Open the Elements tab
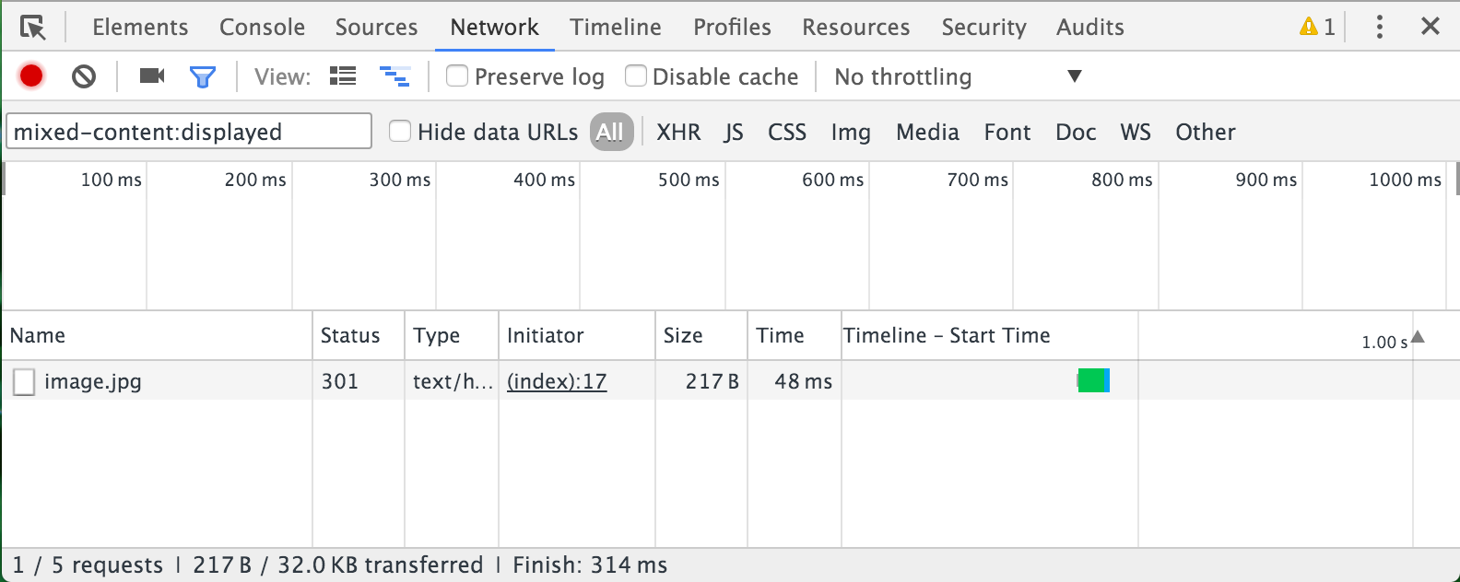Viewport: 1460px width, 582px height. 140,28
